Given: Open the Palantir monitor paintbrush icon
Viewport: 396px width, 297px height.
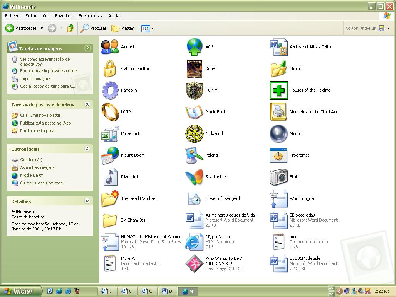Looking at the screenshot, I should pos(194,155).
